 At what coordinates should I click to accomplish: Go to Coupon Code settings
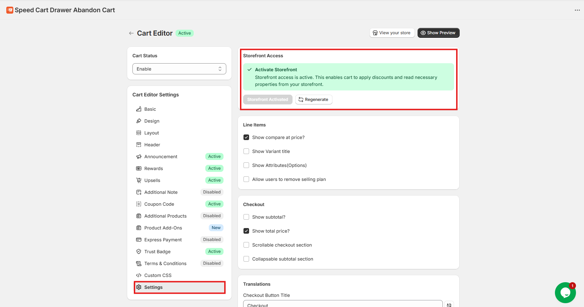tap(159, 204)
